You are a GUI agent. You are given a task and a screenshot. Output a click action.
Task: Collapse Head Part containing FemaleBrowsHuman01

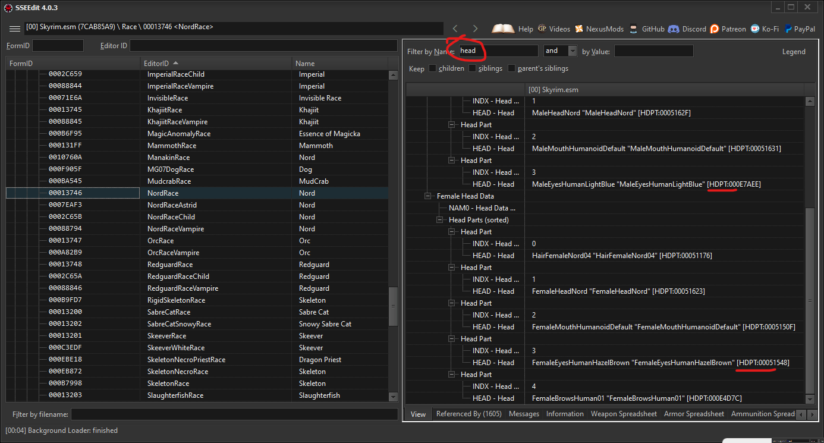452,374
